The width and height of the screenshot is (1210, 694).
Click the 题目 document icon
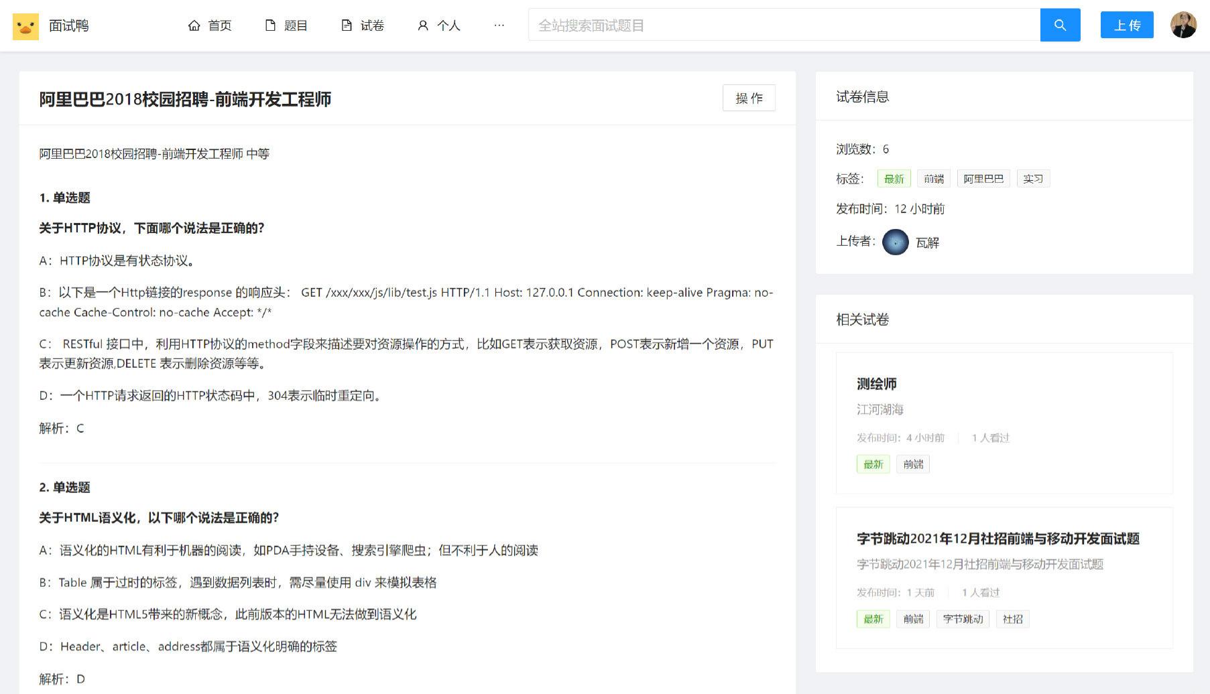(270, 24)
